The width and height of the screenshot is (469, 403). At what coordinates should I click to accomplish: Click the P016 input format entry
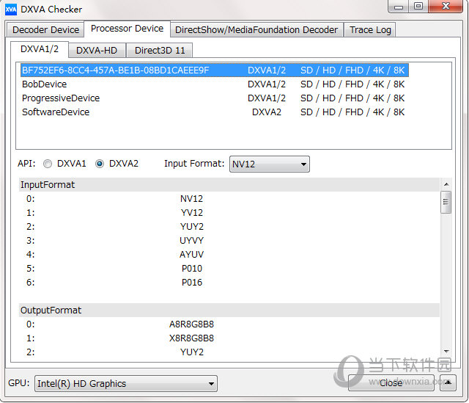pos(192,283)
